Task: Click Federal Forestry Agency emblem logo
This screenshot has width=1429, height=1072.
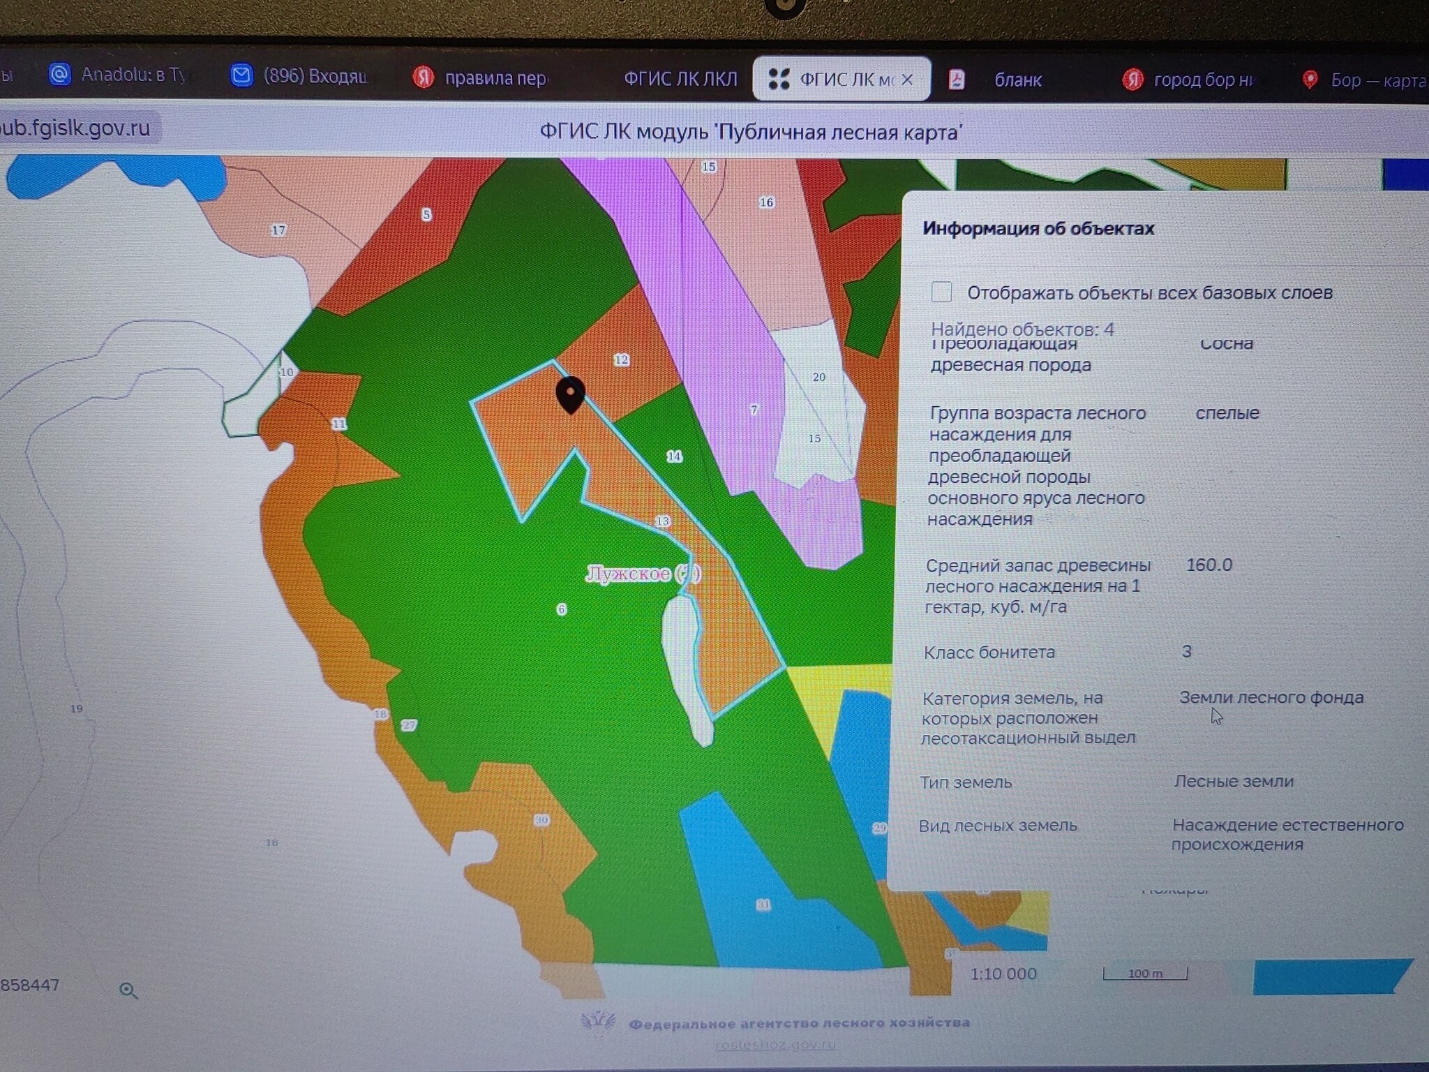Action: (x=598, y=1022)
